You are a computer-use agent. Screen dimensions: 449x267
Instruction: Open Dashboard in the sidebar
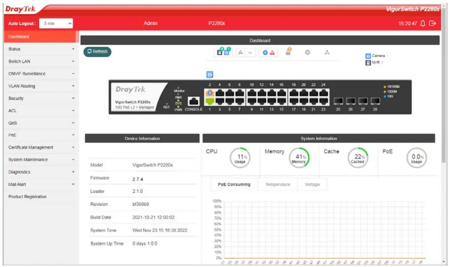coord(41,37)
